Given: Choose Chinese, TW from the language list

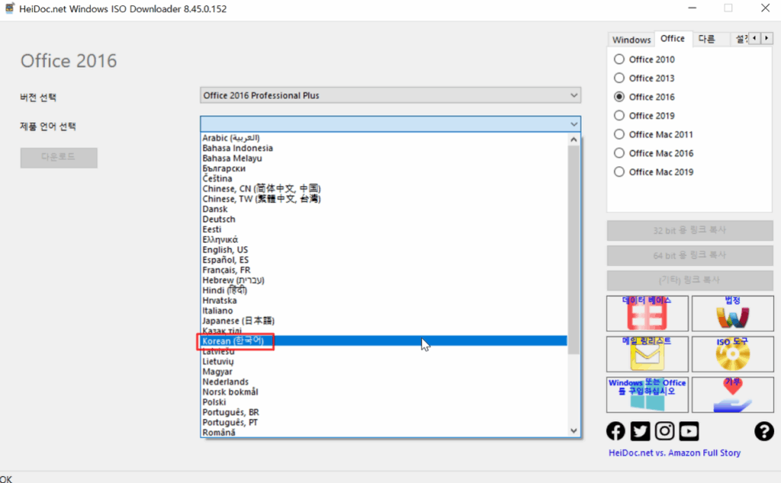Looking at the screenshot, I should point(384,199).
